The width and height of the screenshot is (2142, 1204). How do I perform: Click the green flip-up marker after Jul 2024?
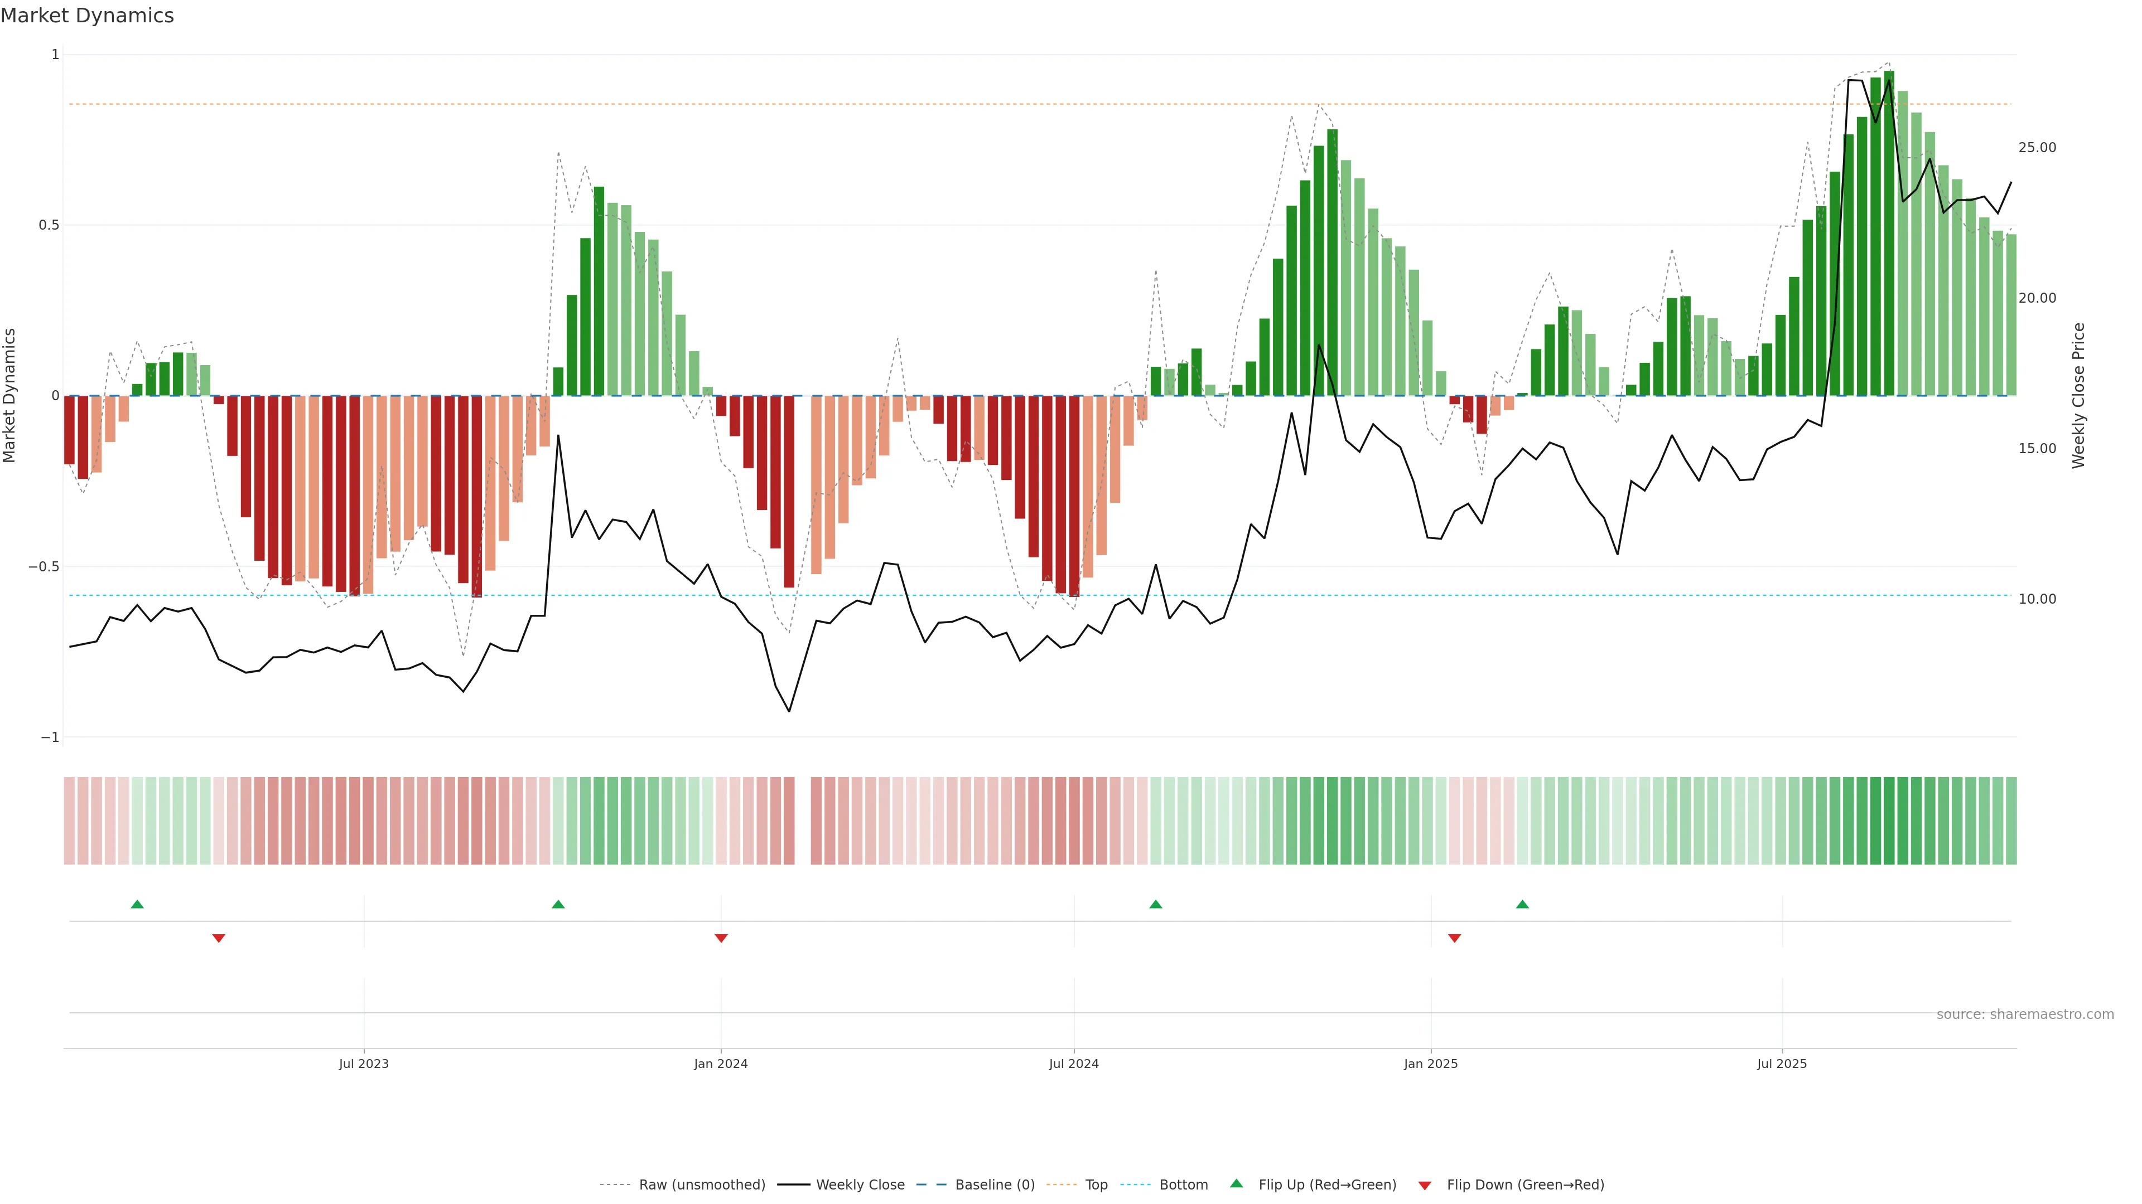coord(1155,904)
